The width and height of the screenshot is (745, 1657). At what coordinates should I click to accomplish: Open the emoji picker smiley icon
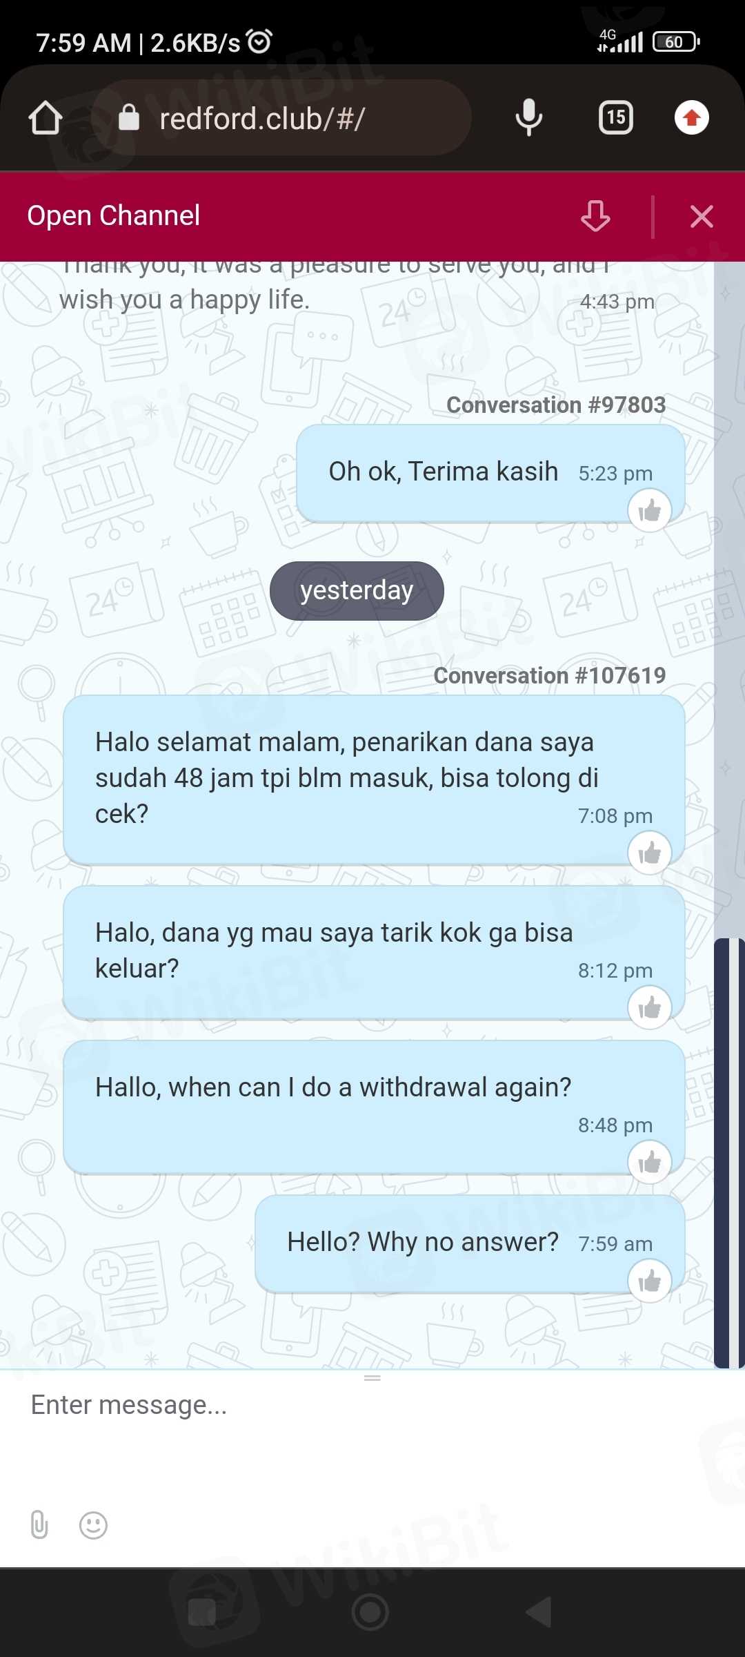tap(93, 1525)
